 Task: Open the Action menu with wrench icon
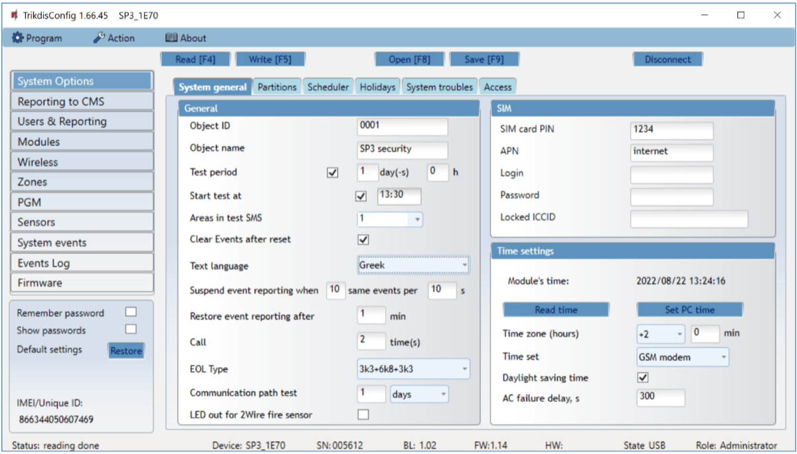114,38
